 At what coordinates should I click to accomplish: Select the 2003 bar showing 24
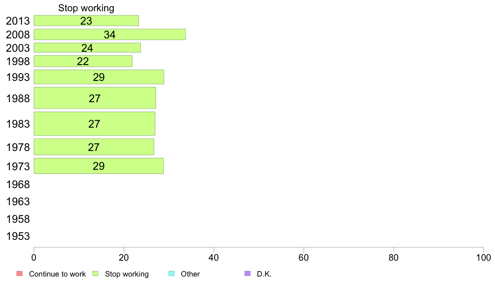coord(87,48)
